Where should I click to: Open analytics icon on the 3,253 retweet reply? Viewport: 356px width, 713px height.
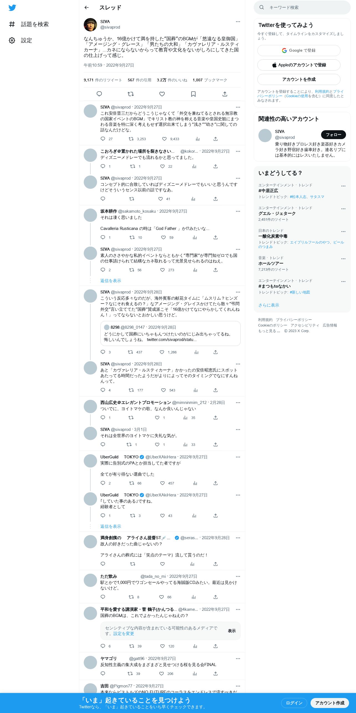(198, 139)
